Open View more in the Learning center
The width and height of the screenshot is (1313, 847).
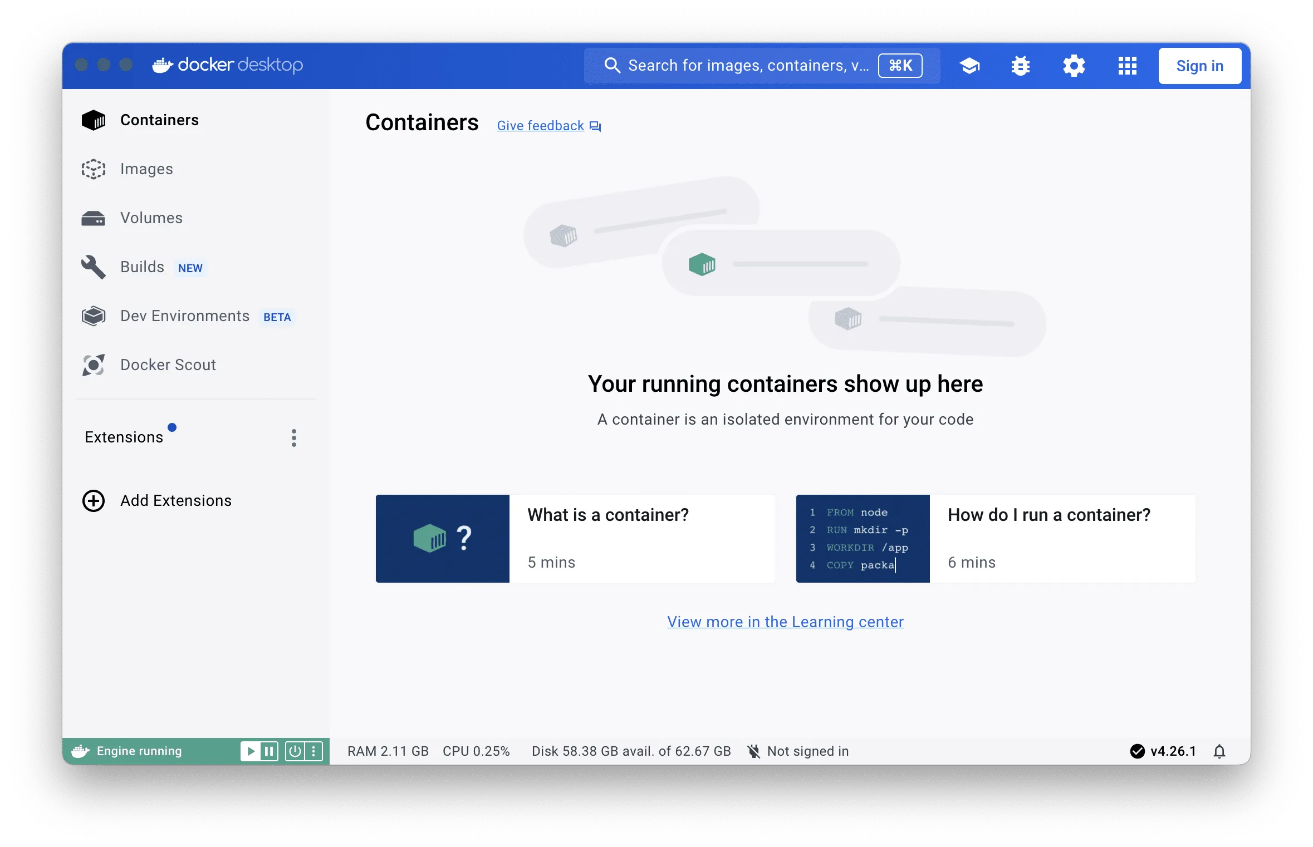click(785, 622)
